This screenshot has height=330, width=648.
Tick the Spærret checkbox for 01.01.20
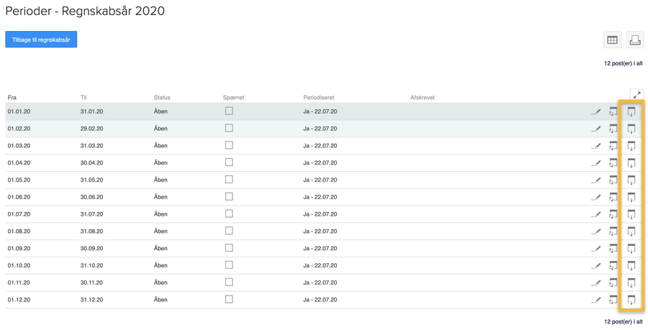coord(229,111)
